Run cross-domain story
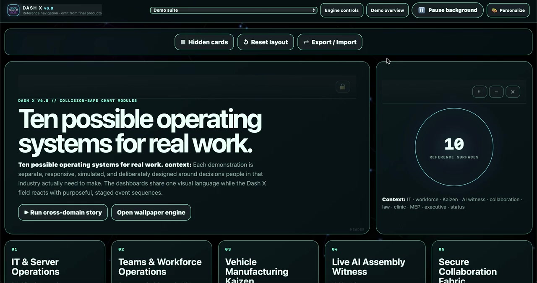The image size is (537, 283). 63,212
